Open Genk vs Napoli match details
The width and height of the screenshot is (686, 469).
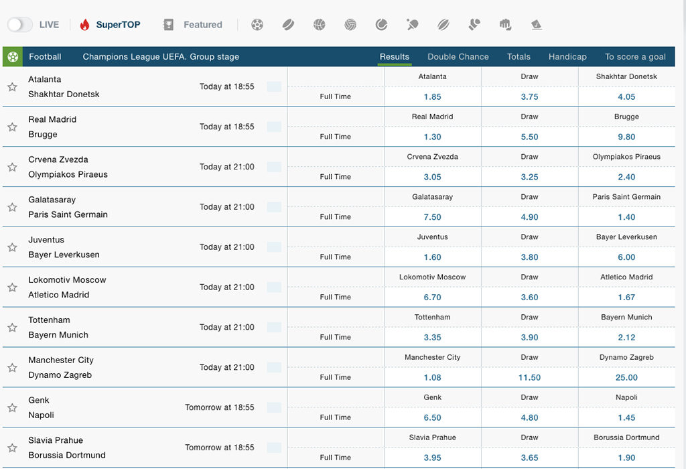pos(41,408)
